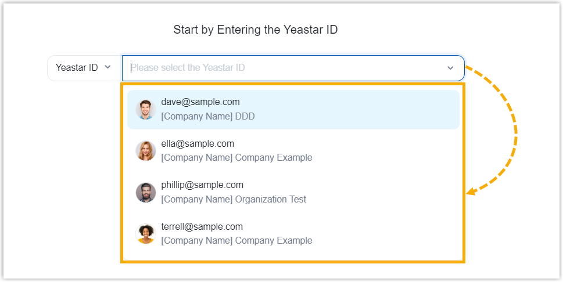563x282 pixels.
Task: Choose terrell@sample.com account
Action: [202, 227]
